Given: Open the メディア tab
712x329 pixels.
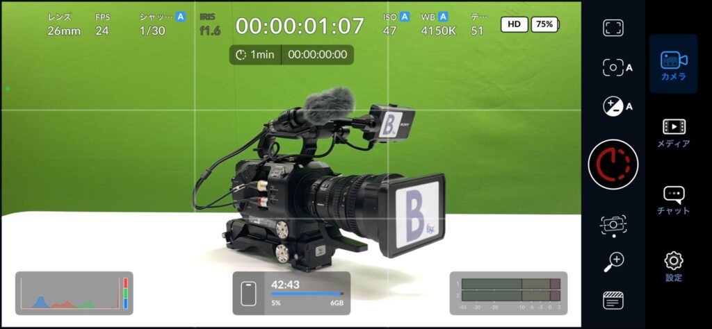Looking at the screenshot, I should pos(673,133).
